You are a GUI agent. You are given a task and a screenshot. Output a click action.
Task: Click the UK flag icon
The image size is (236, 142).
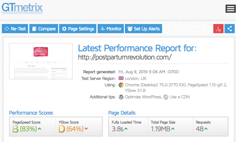[121, 78]
